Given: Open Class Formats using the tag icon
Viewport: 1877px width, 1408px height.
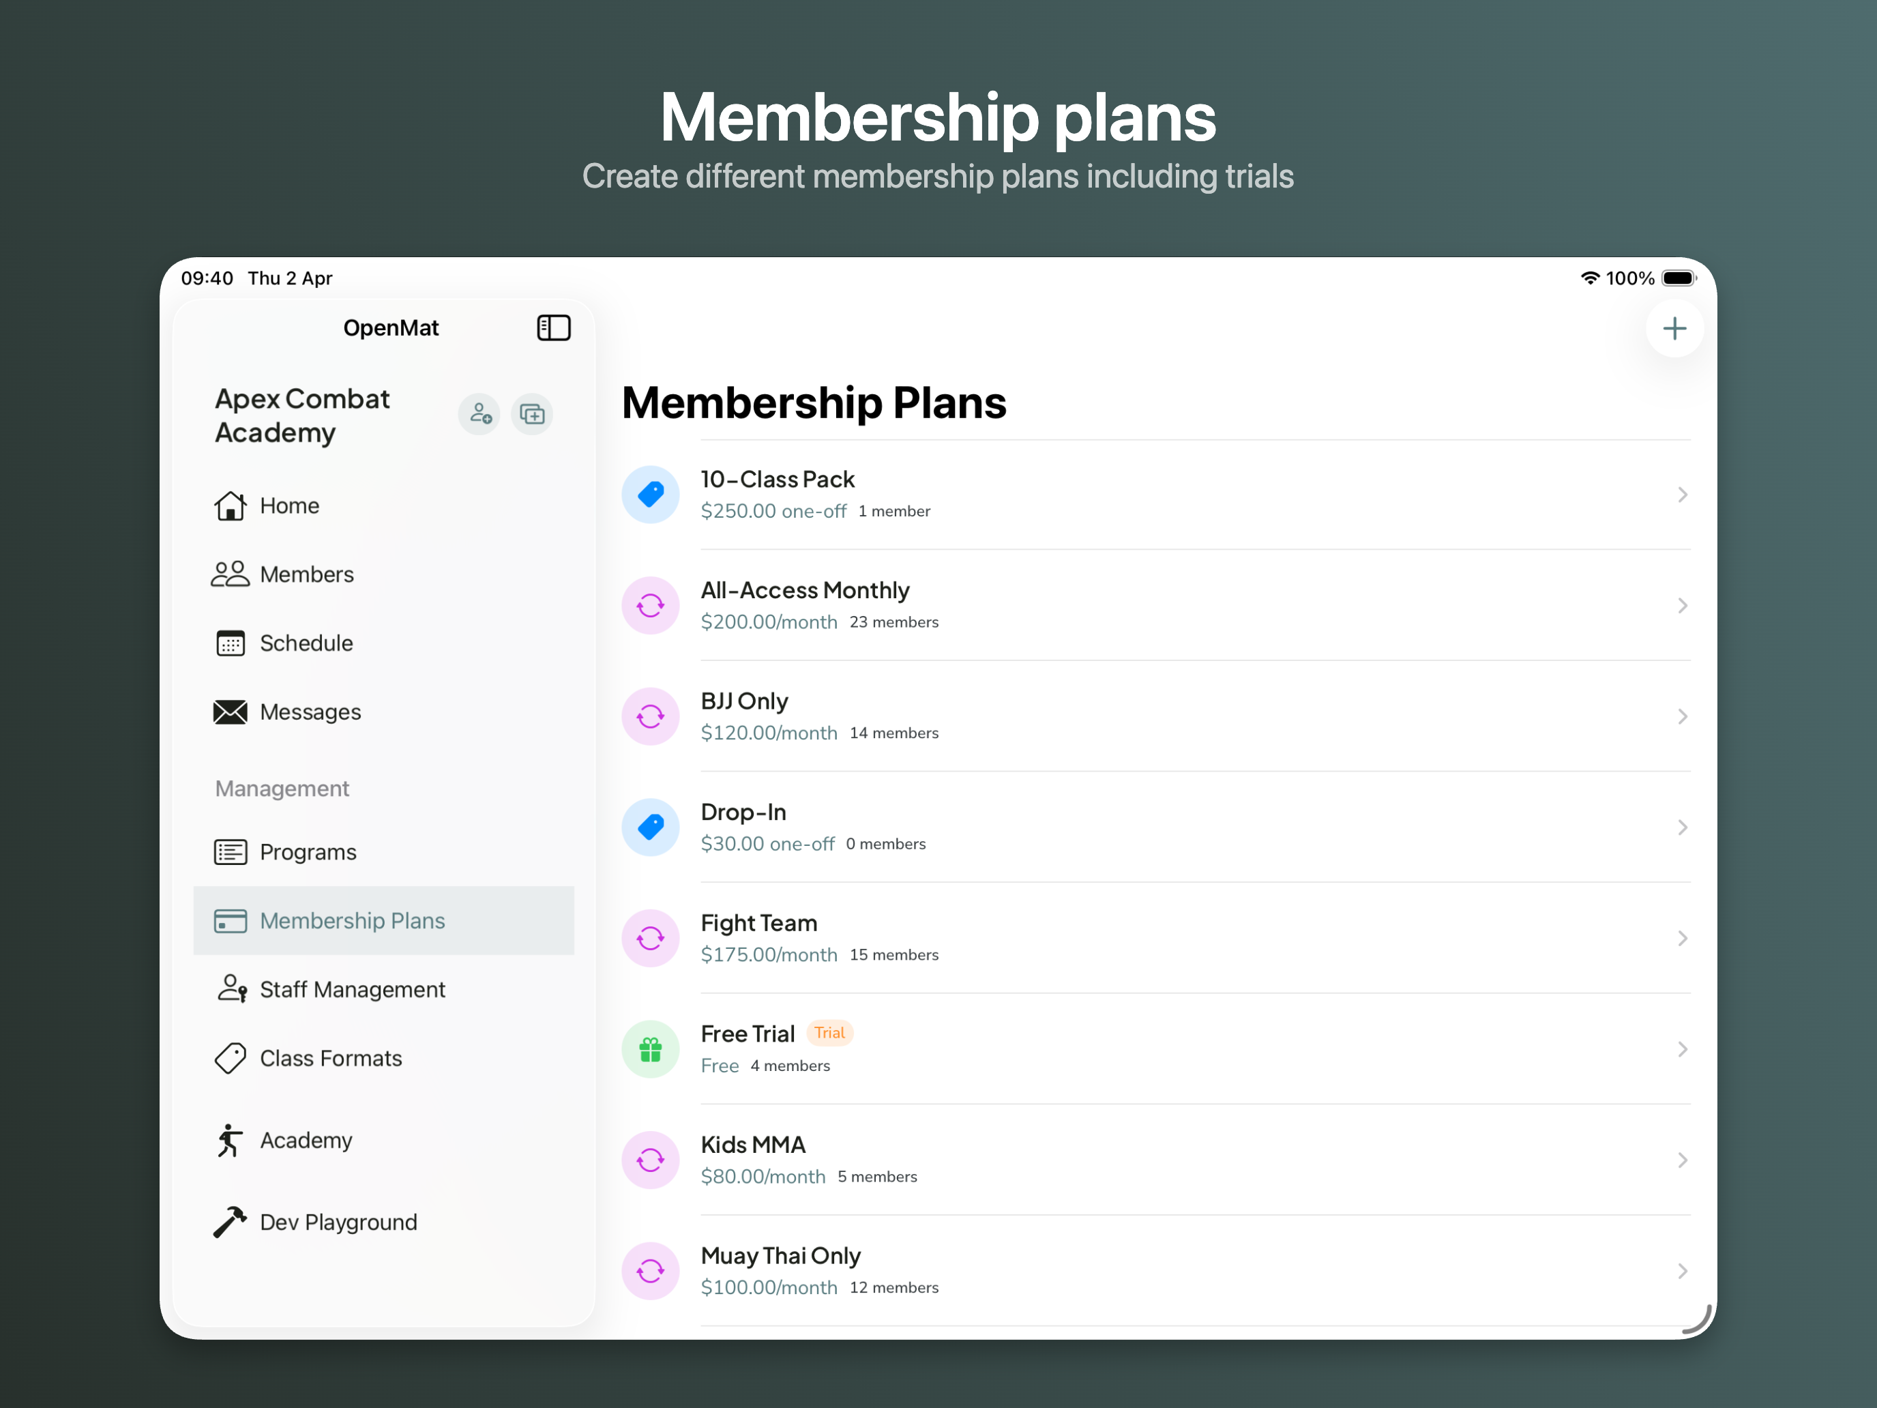Looking at the screenshot, I should point(230,1057).
